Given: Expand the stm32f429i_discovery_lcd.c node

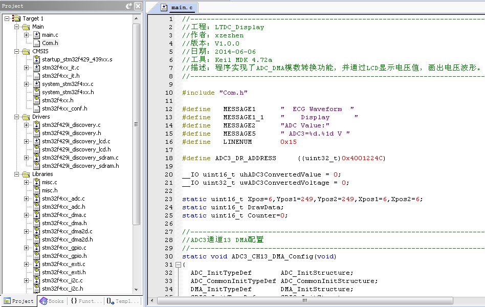Looking at the screenshot, I should (27, 141).
